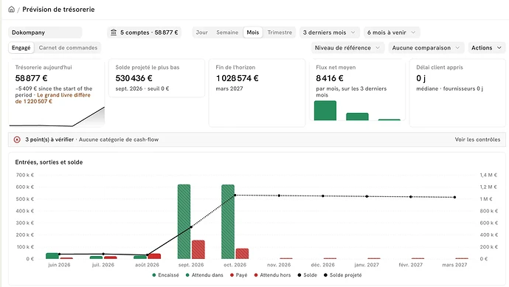Click the red error icon in alert banner
The height and width of the screenshot is (287, 509).
[17, 139]
